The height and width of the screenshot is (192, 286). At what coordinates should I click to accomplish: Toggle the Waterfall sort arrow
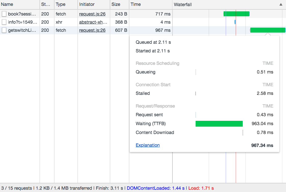click(281, 4)
